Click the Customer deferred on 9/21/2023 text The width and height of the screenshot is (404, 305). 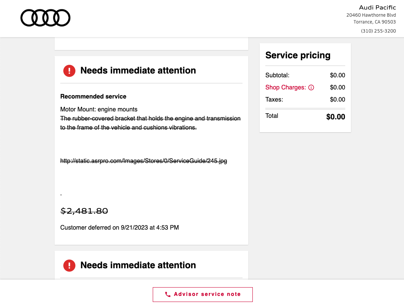point(119,227)
